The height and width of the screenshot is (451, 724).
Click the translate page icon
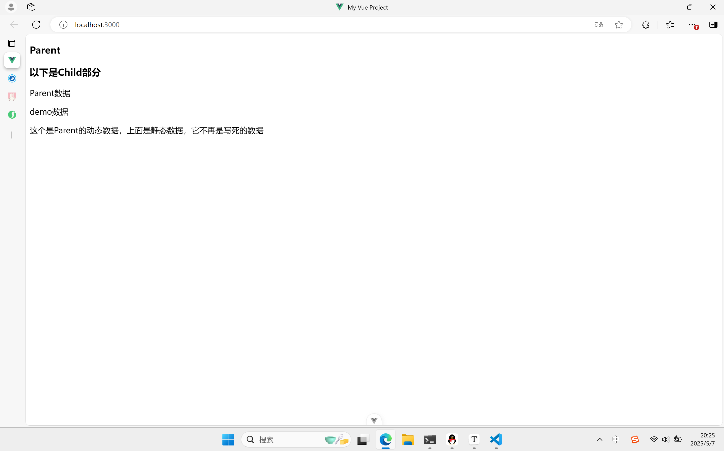598,24
